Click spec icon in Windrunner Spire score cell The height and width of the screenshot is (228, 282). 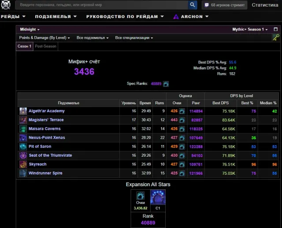click(x=182, y=173)
